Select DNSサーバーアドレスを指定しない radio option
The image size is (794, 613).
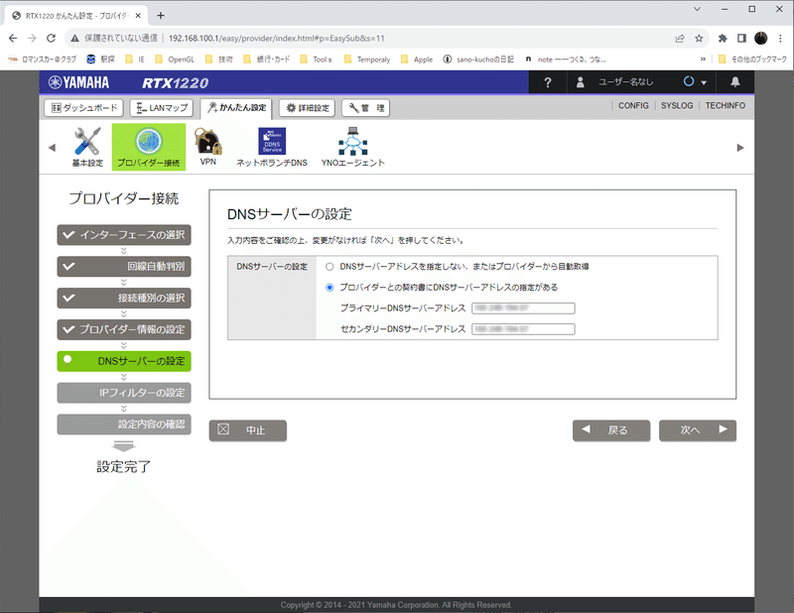point(330,267)
